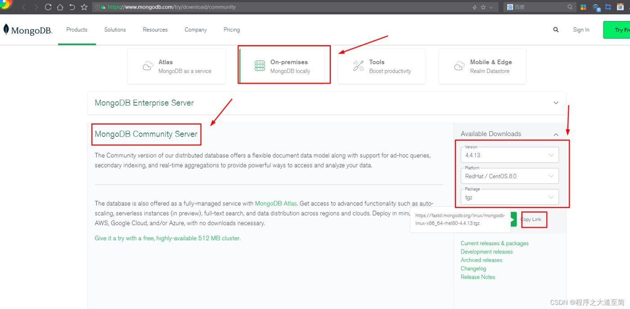Bookmark page with the star icon next to the undo arrow

coord(84,7)
